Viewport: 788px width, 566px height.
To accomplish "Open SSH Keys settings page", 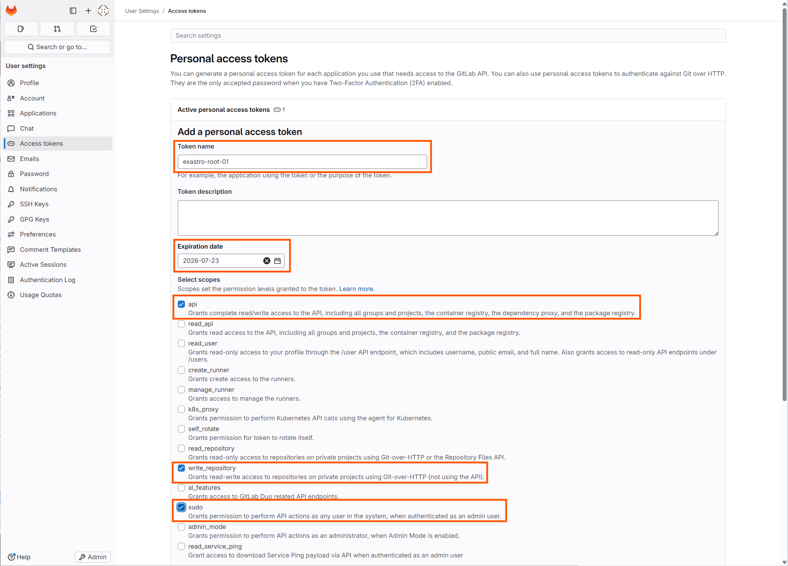I will point(34,204).
